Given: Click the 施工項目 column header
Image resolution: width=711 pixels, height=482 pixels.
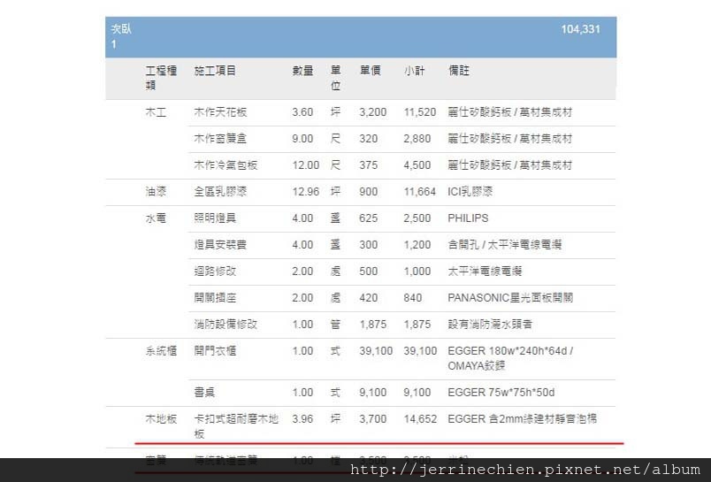Looking at the screenshot, I should [215, 70].
